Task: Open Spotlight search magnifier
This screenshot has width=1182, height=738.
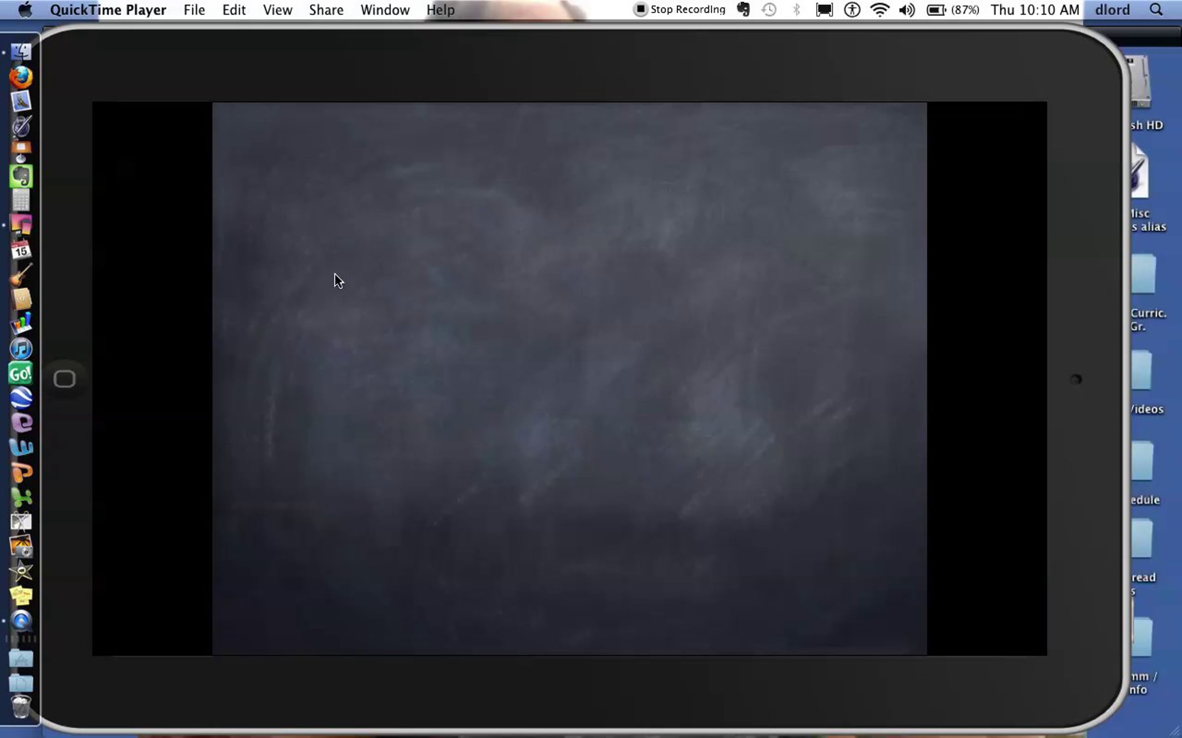Action: point(1155,10)
